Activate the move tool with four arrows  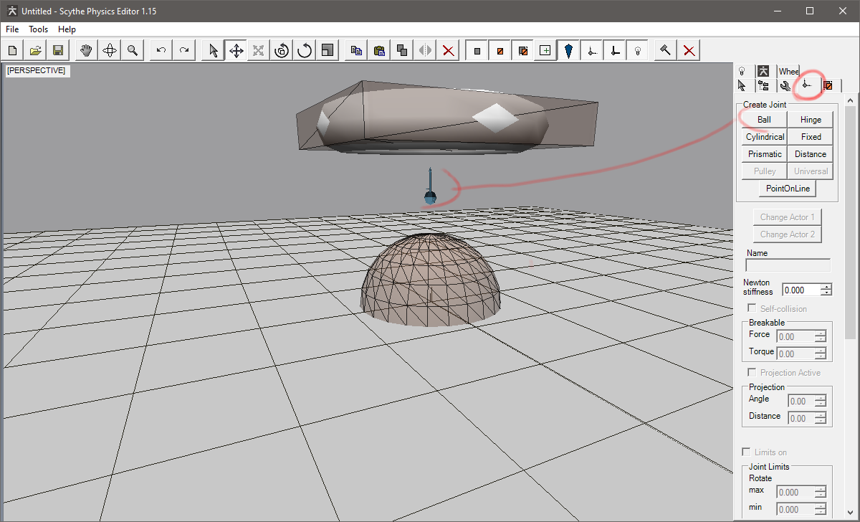(236, 50)
